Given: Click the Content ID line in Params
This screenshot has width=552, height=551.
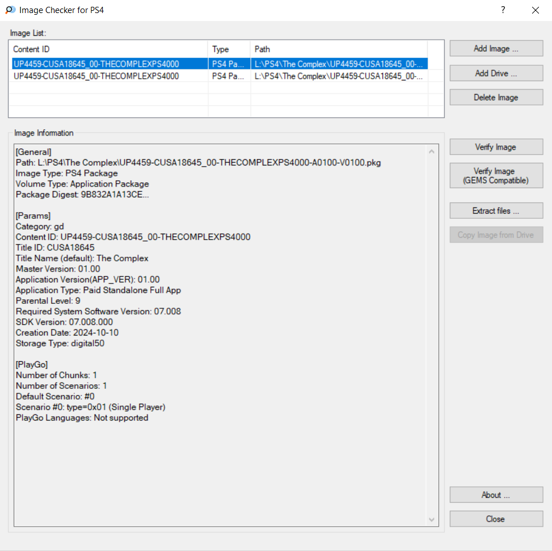Looking at the screenshot, I should coord(133,237).
